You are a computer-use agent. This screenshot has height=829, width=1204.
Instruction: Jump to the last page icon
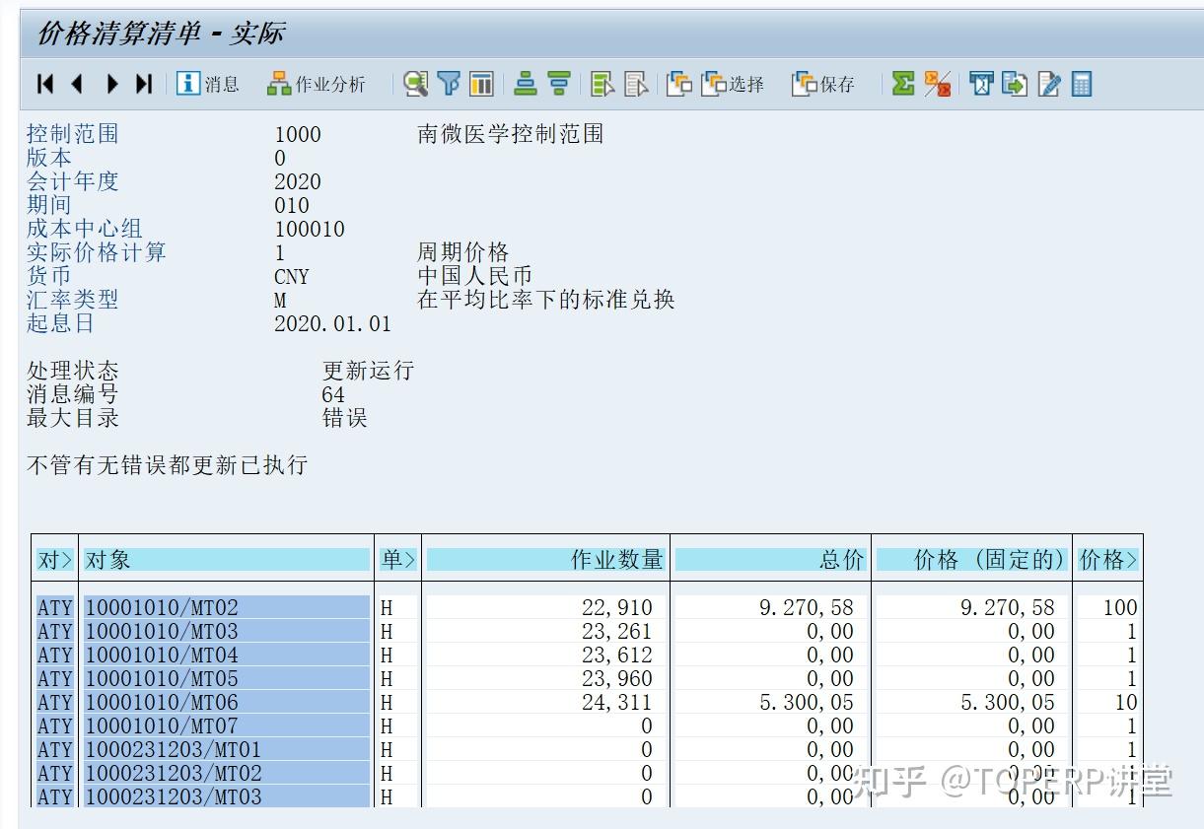coord(144,84)
